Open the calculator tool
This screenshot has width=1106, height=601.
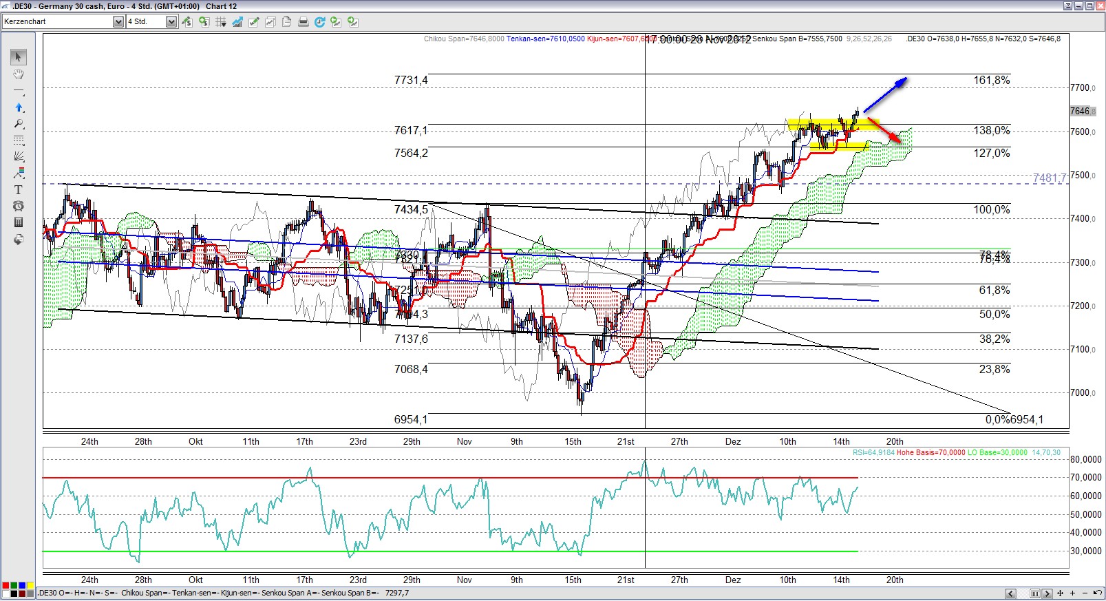coord(19,222)
